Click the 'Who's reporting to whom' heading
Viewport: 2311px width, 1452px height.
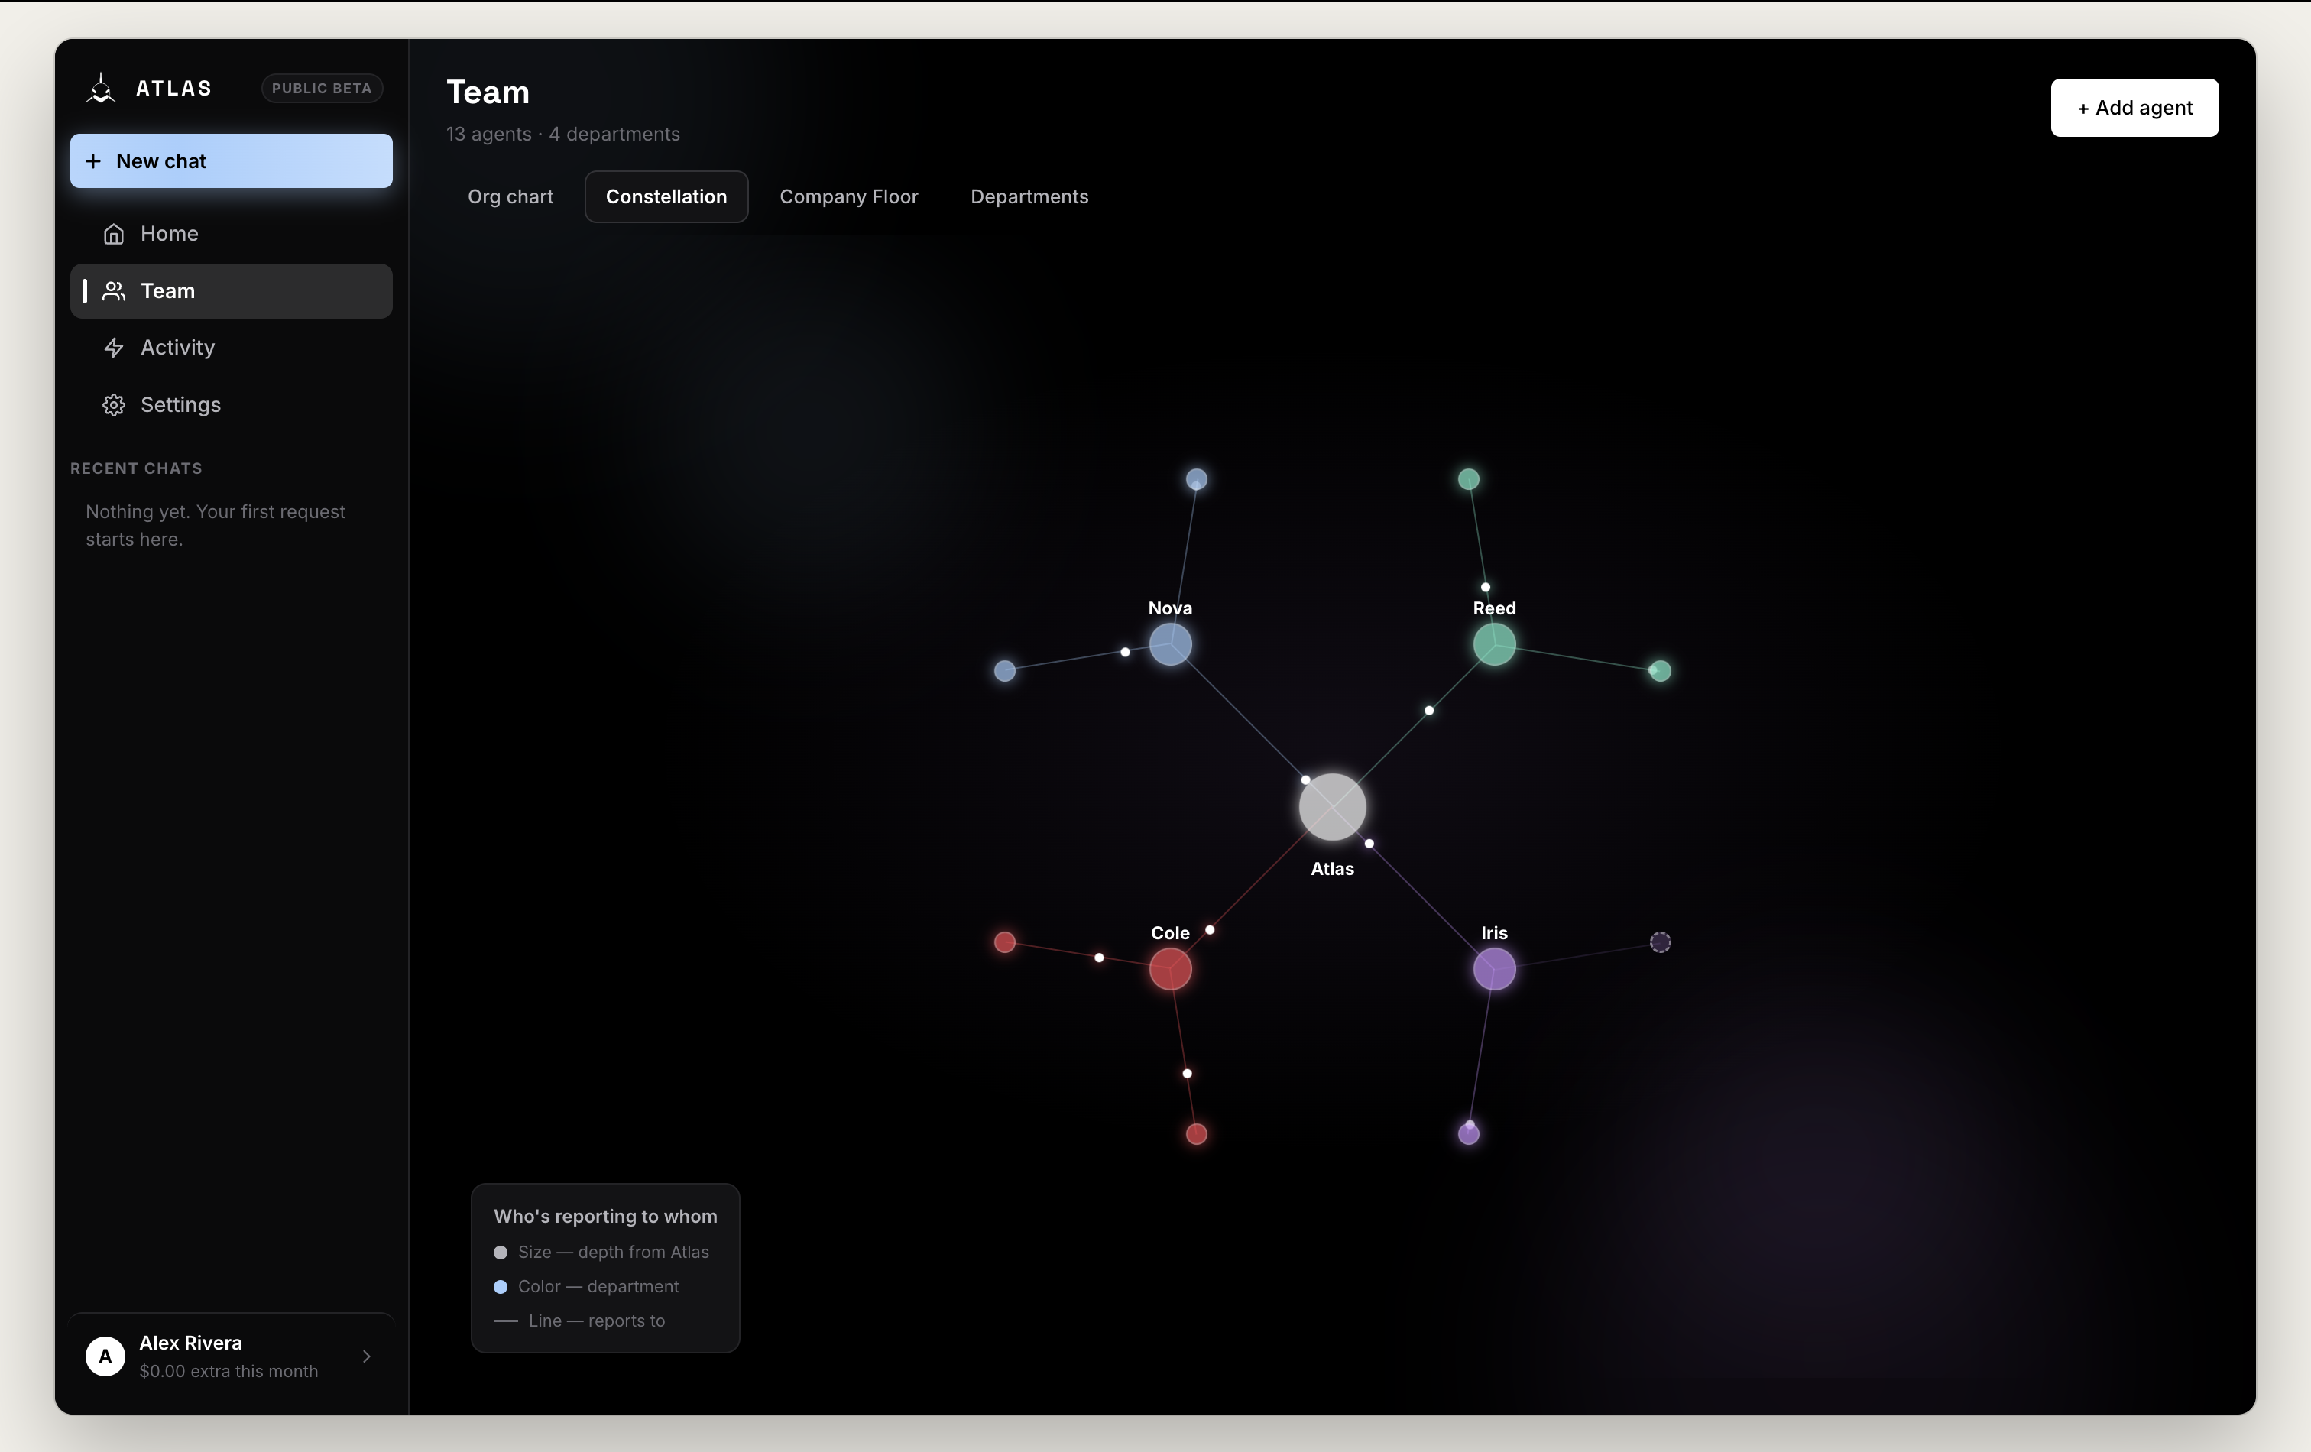point(605,1216)
